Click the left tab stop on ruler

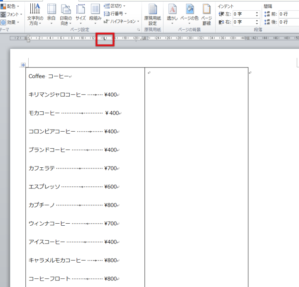[x=105, y=39]
